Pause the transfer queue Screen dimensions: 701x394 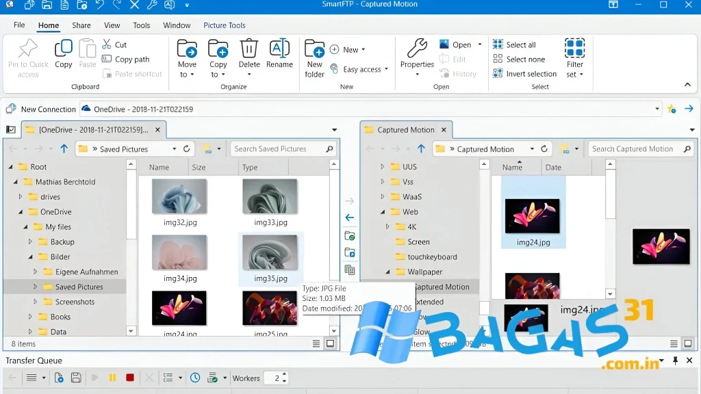(x=112, y=378)
